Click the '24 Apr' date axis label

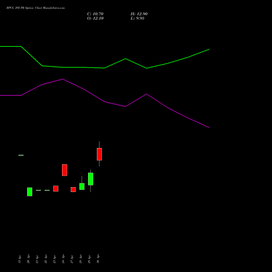63,259
